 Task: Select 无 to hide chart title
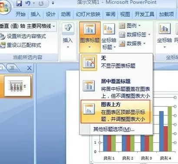coord(116,62)
